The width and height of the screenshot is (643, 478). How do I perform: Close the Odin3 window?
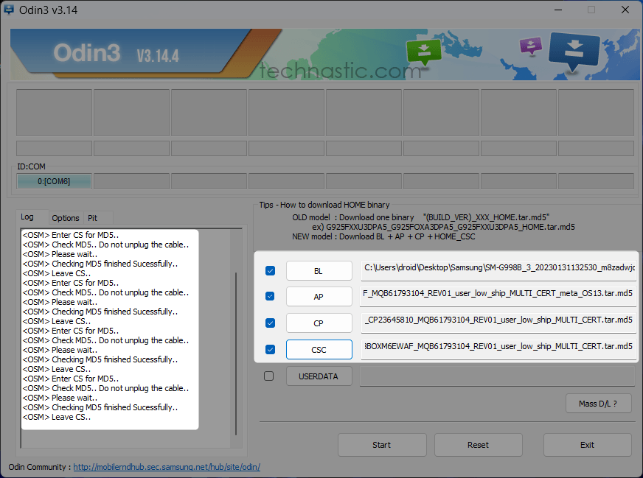pos(625,10)
